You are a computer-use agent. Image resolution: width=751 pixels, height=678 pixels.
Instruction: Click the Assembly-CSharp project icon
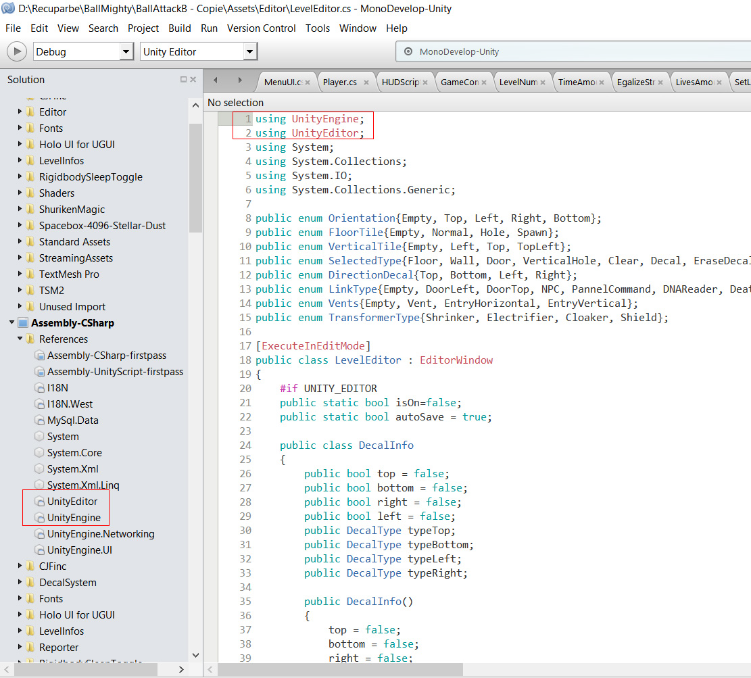tap(23, 322)
